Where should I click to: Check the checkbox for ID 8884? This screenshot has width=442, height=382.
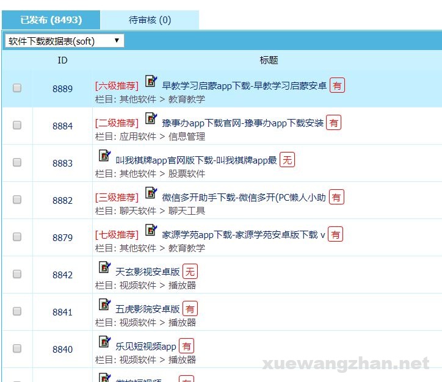point(17,125)
